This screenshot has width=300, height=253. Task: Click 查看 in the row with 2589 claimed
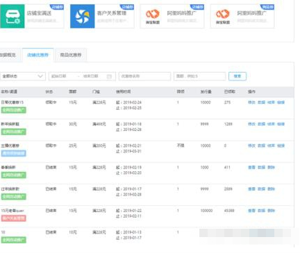click(251, 189)
